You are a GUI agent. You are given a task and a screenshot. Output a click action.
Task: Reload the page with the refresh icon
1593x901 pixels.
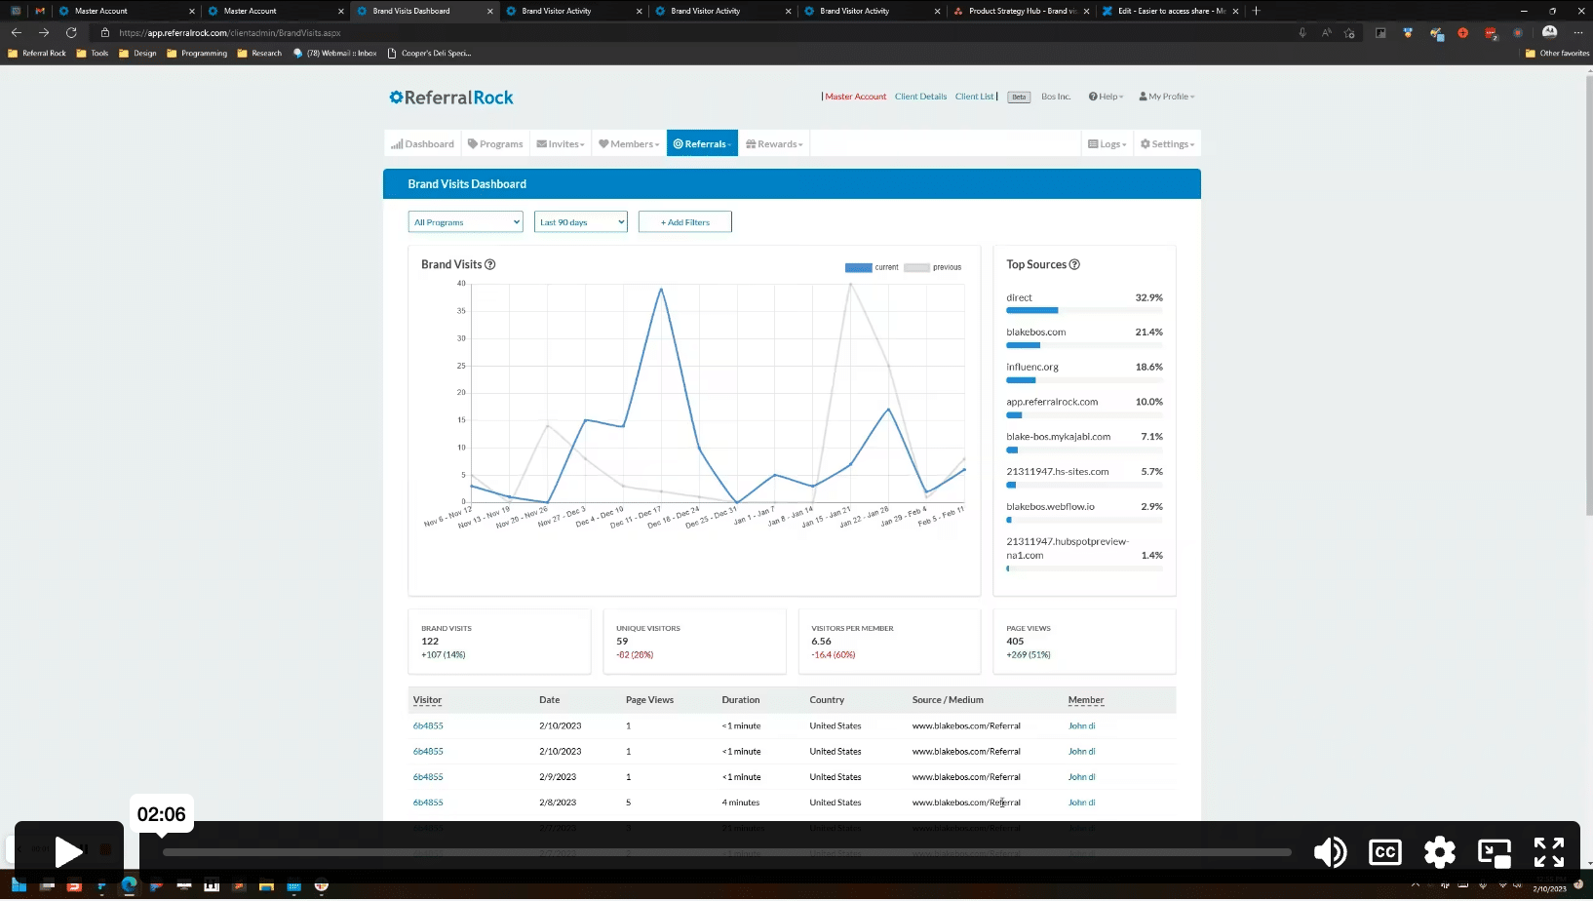pyautogui.click(x=71, y=32)
